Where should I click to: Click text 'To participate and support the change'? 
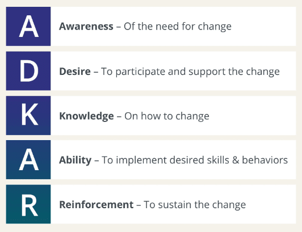click(x=190, y=71)
